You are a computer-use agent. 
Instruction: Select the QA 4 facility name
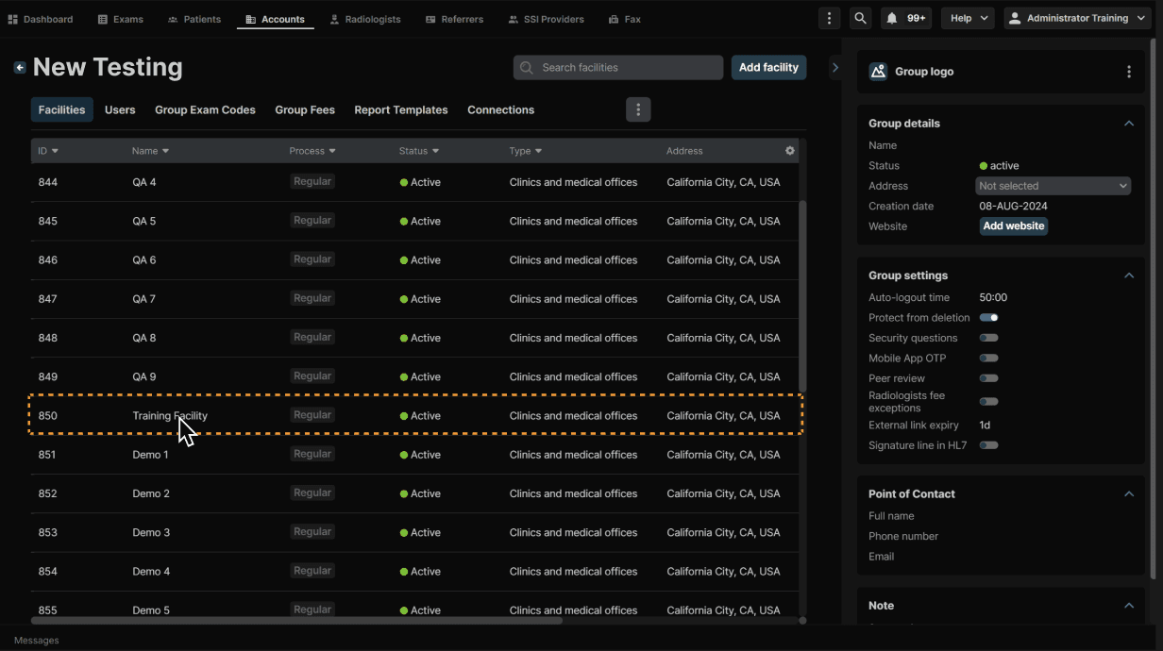pos(144,182)
